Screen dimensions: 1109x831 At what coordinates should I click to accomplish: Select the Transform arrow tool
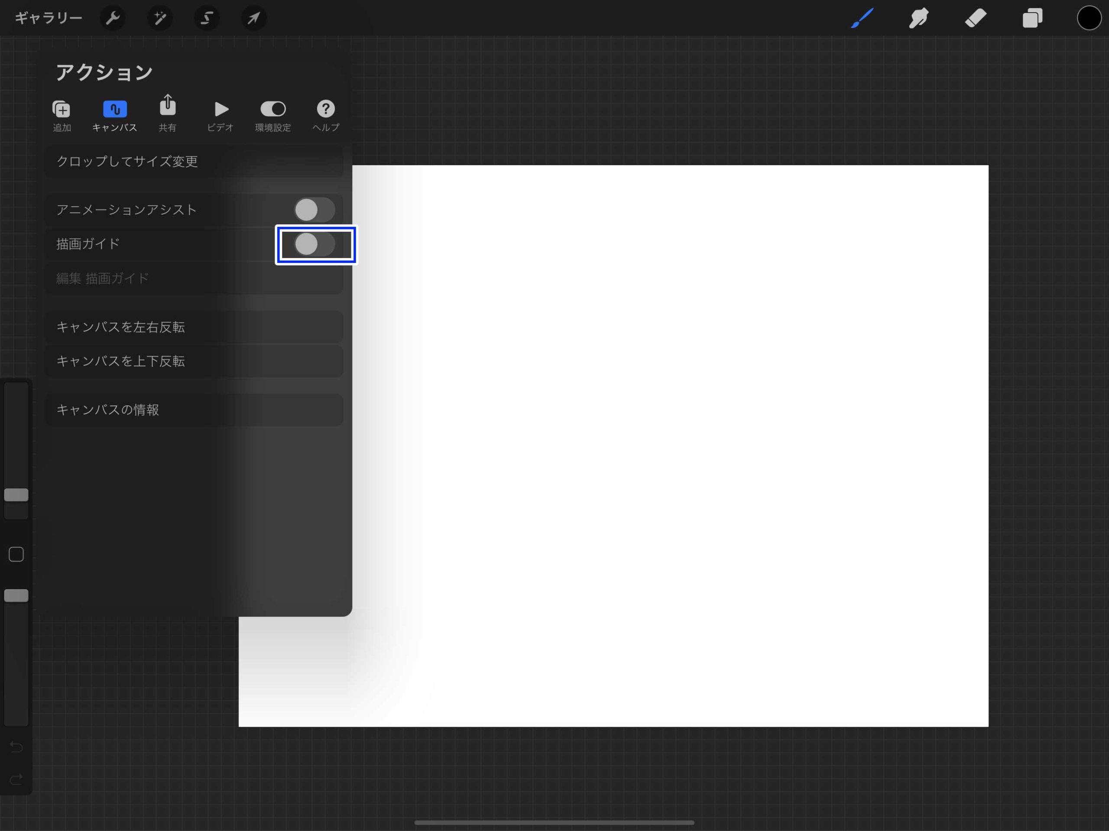[x=254, y=18]
